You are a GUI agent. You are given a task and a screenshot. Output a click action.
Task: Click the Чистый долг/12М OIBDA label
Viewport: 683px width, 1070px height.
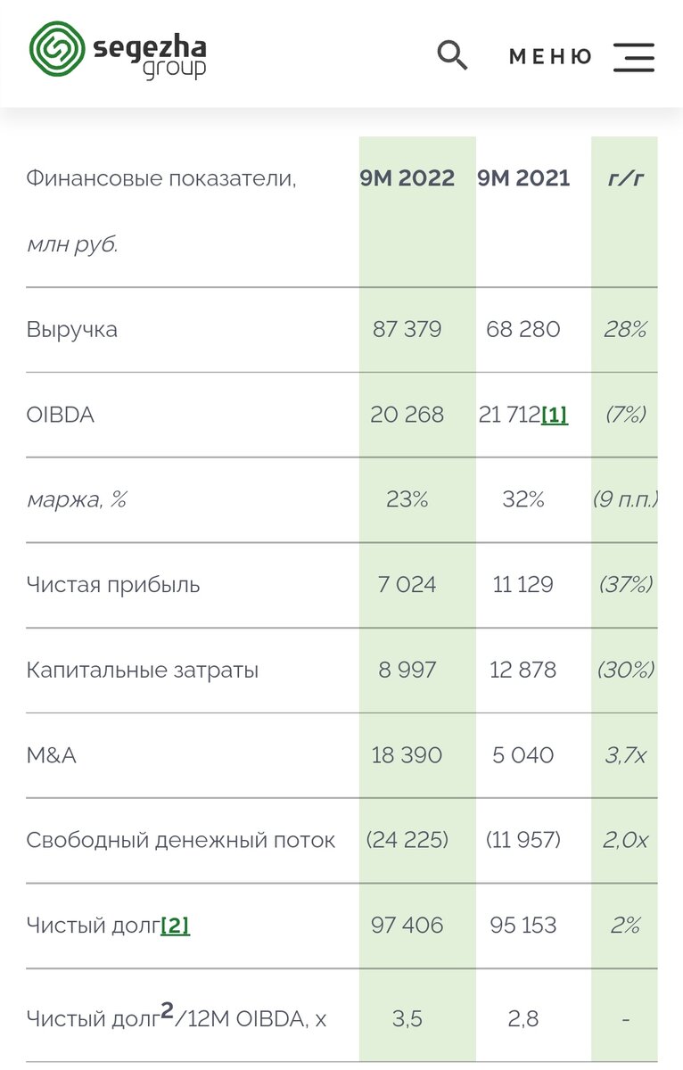click(x=177, y=1015)
